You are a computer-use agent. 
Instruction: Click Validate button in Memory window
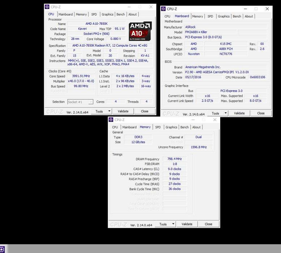[187, 224]
